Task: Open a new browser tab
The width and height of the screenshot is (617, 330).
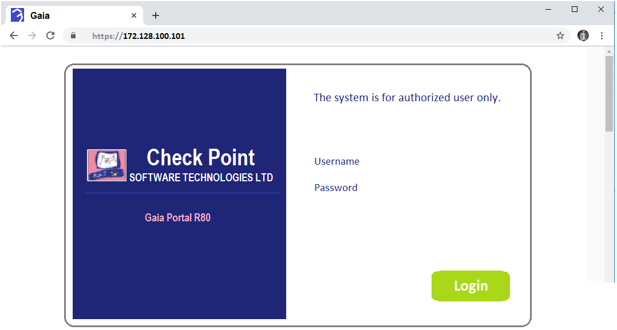Action: [x=155, y=15]
